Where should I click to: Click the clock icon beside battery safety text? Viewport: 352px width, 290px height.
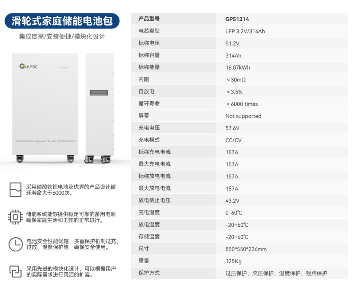[x=15, y=244]
